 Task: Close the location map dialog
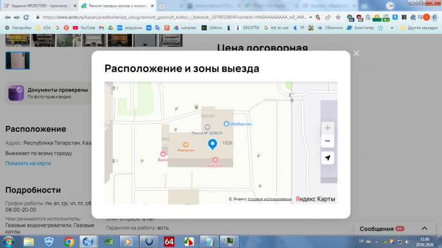point(356,54)
